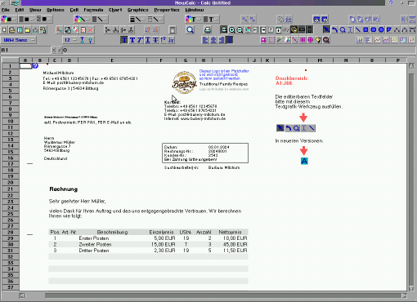Click the yellow folder open icon
The width and height of the screenshot is (417, 302).
27,30
